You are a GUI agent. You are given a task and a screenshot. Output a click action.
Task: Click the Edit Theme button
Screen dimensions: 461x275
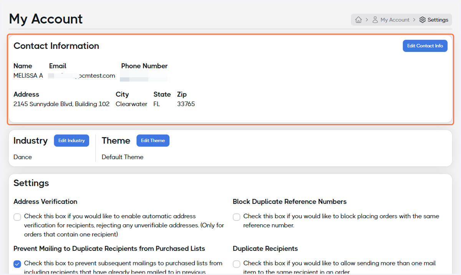click(x=153, y=141)
